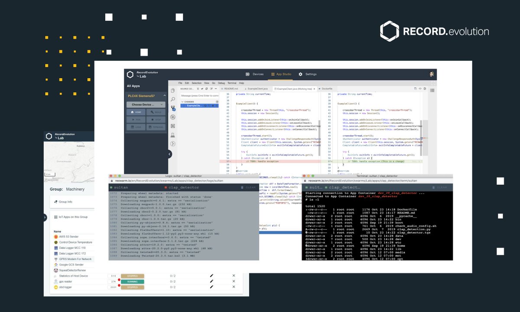Select the ExampleClient.java (Working tree) tab
The height and width of the screenshot is (312, 520).
point(294,88)
